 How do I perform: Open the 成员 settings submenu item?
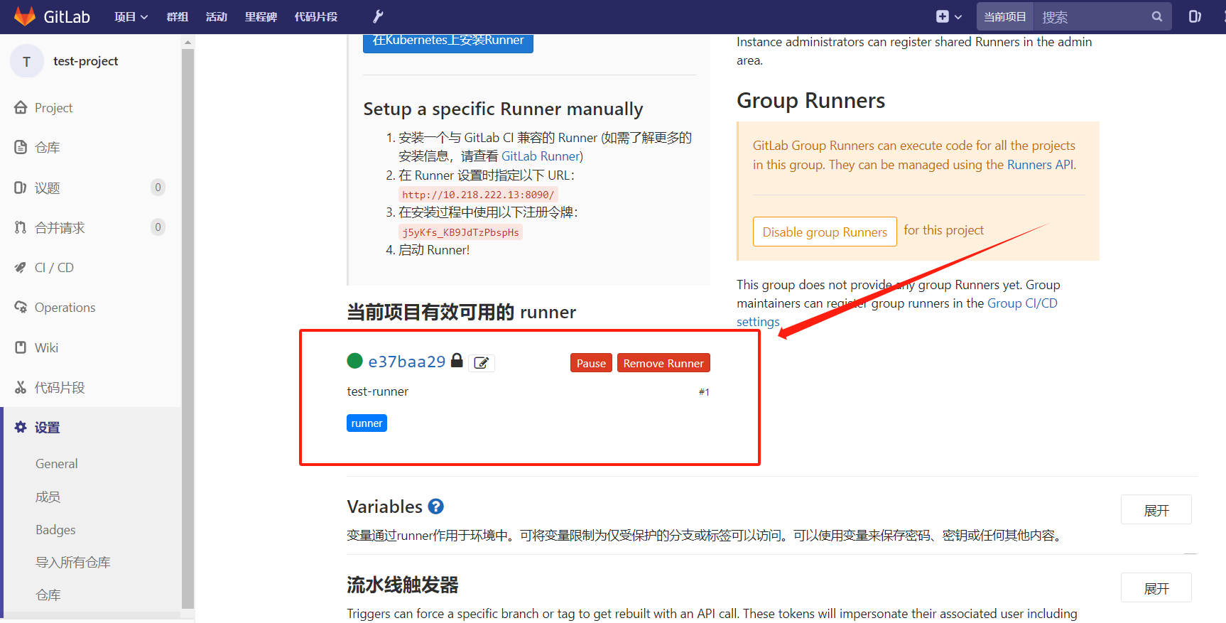pyautogui.click(x=48, y=497)
